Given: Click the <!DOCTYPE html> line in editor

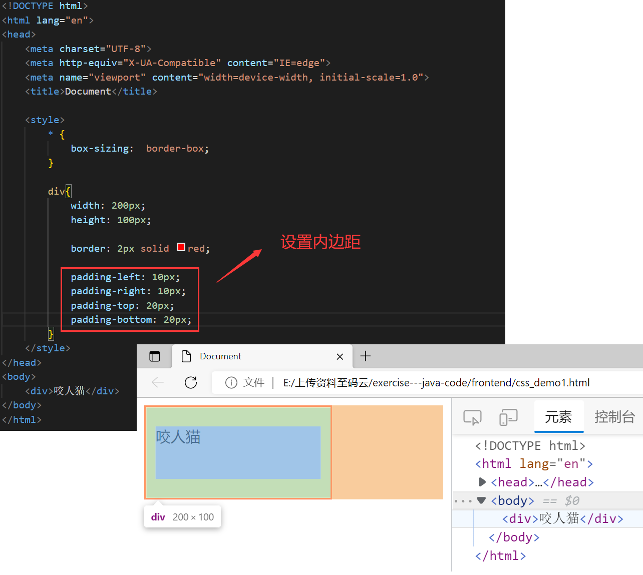Looking at the screenshot, I should coord(45,6).
